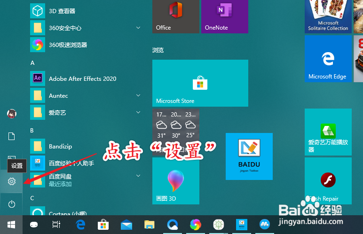Jump to letter B section header
Screen dimensions: 363x234
(32, 131)
